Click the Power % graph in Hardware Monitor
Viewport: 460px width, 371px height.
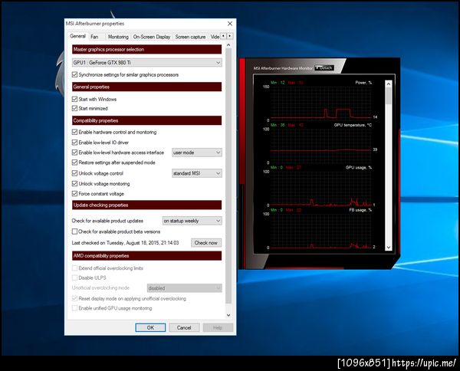[x=320, y=103]
